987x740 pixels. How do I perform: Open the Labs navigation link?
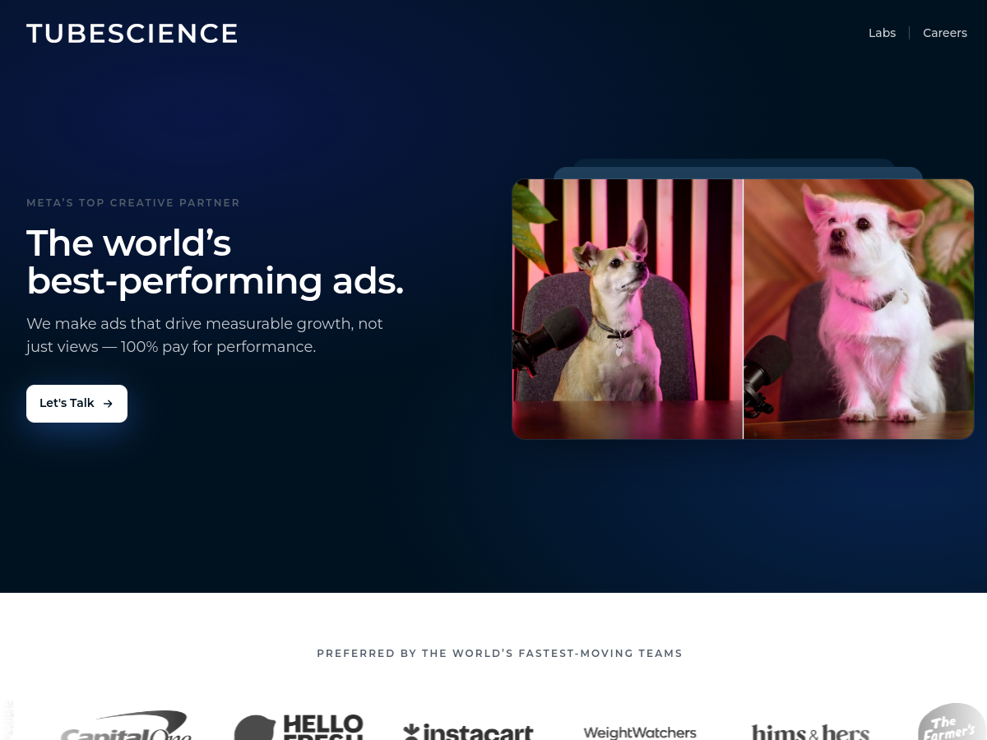pyautogui.click(x=882, y=33)
